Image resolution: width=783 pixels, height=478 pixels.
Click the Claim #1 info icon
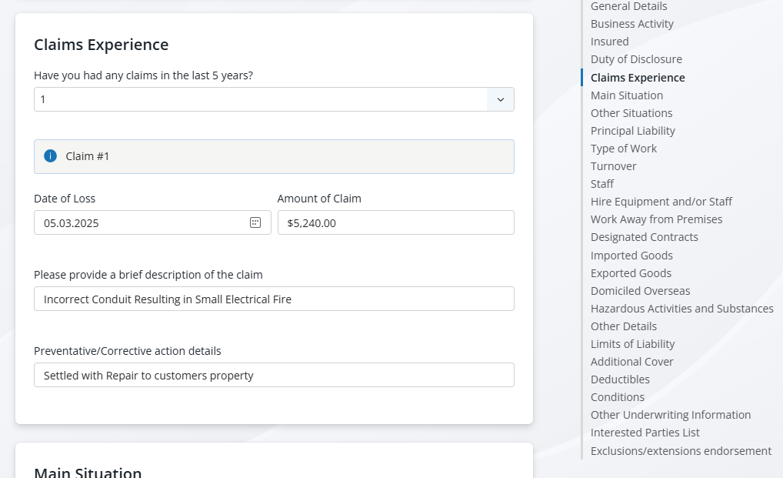tap(51, 156)
